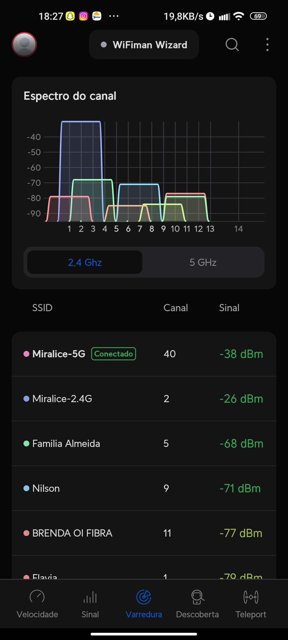Tap the search magnifier icon
This screenshot has height=640, width=288.
click(232, 45)
